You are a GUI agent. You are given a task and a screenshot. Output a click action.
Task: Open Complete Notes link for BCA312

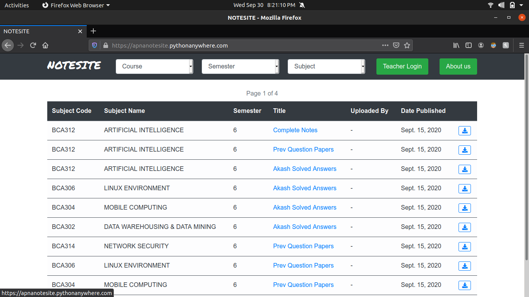click(x=295, y=130)
